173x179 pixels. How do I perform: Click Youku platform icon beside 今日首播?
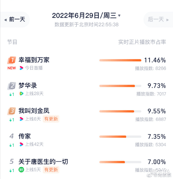tap(22, 68)
